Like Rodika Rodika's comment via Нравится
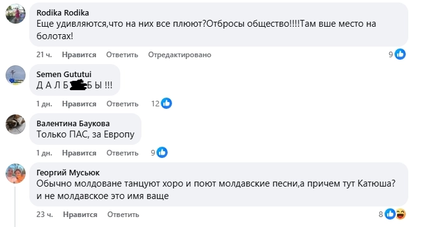 point(79,55)
